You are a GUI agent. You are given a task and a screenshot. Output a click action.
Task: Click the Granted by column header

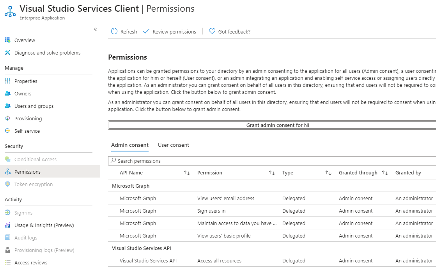pyautogui.click(x=408, y=173)
